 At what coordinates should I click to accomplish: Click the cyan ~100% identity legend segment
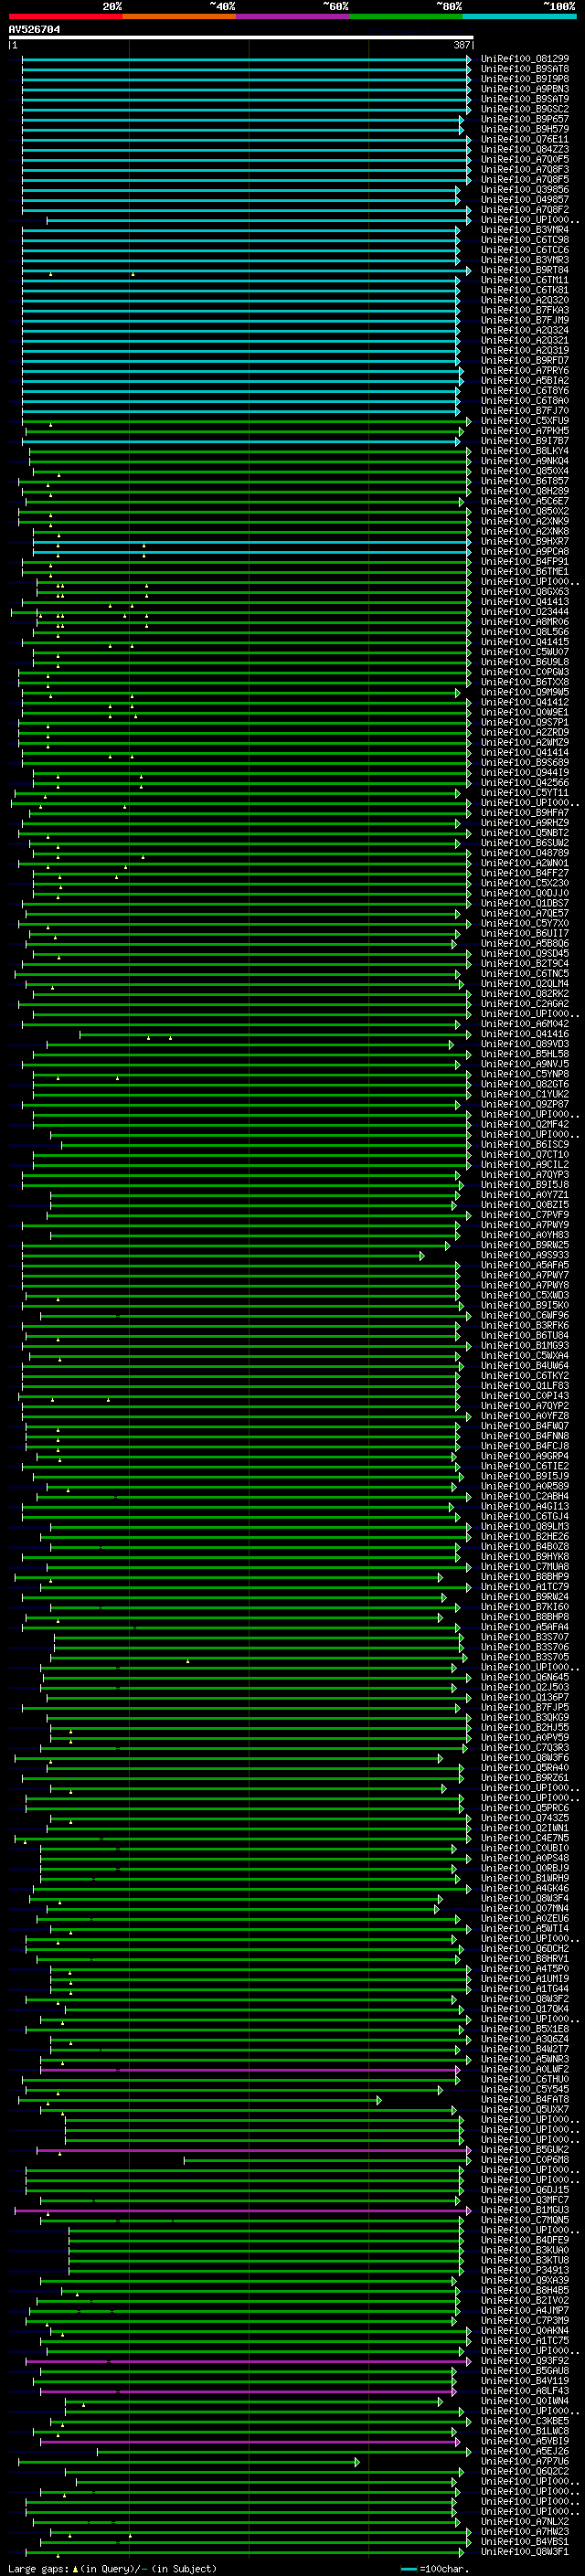520,16
